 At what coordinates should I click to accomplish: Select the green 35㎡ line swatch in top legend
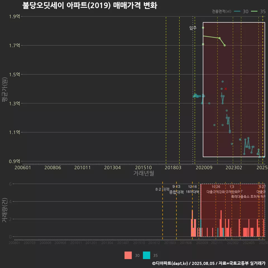[x=254, y=11]
